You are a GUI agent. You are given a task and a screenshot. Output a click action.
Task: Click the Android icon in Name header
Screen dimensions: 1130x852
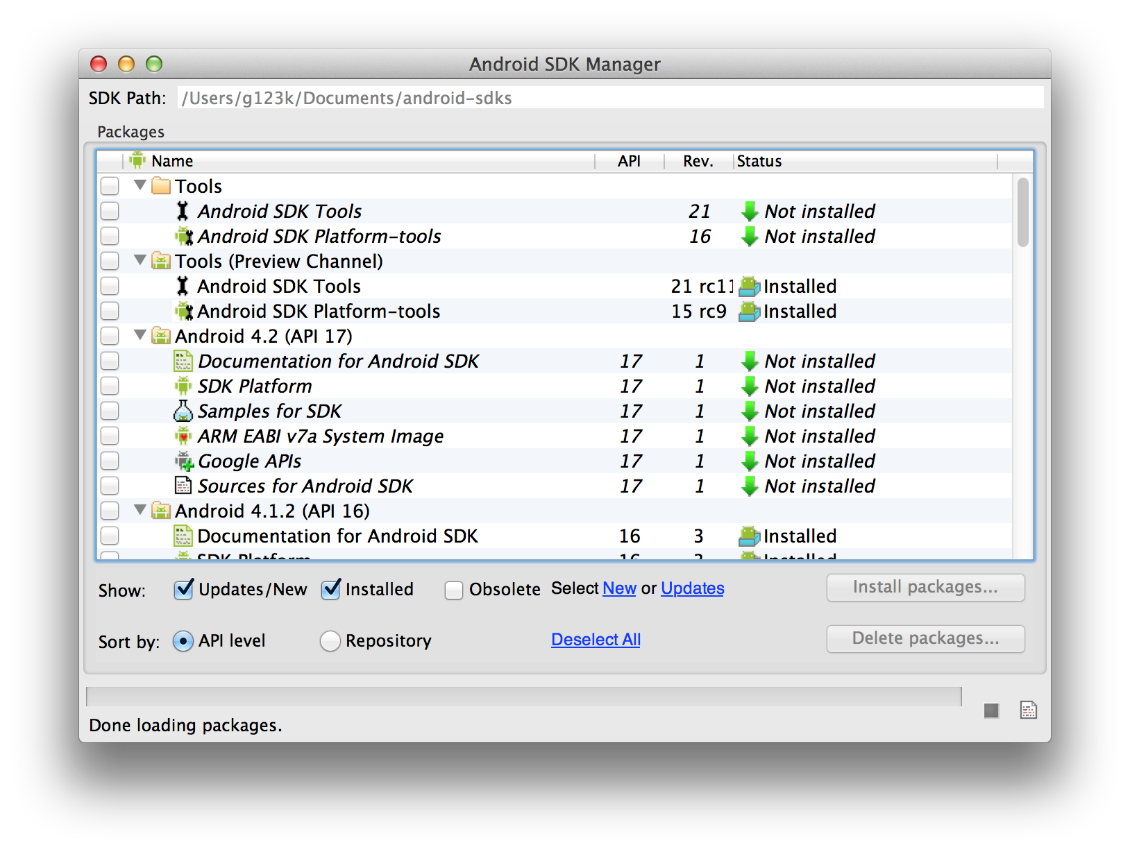(x=137, y=161)
